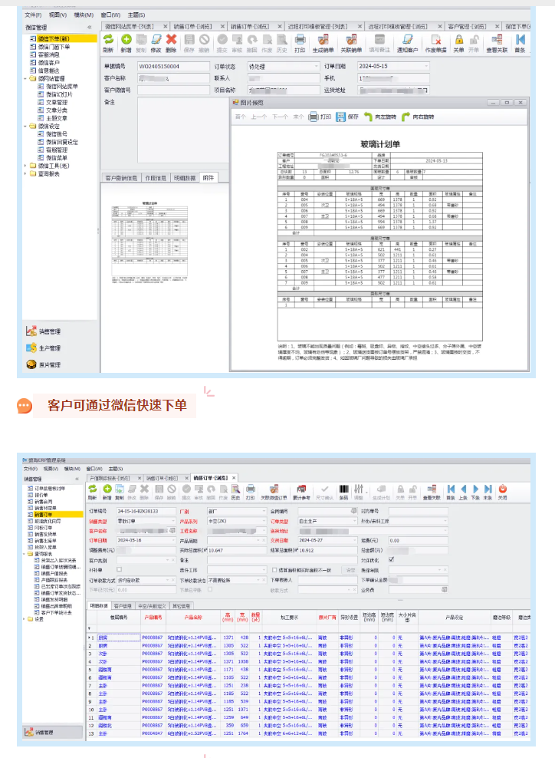Click the 打印 icon in image preview window

tap(314, 117)
